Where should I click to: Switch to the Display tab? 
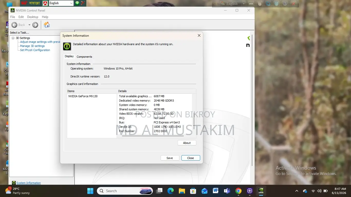coord(69,56)
